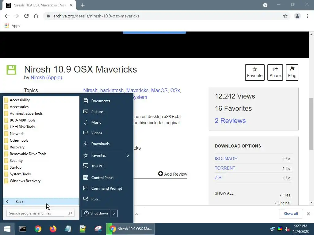Open Command Prompt from the taskbar

click(x=23, y=229)
